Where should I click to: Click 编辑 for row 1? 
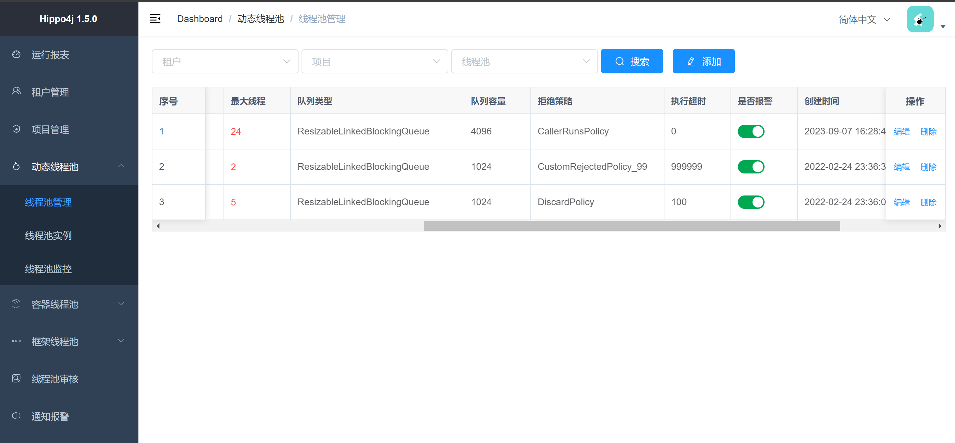(902, 132)
